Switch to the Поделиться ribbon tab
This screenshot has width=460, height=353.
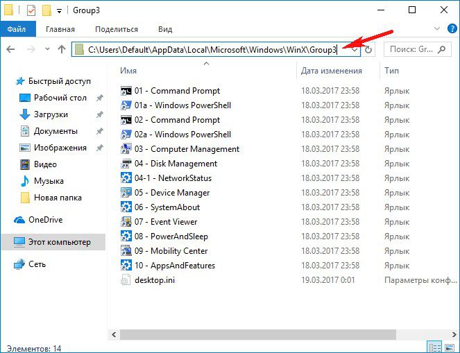pos(117,29)
